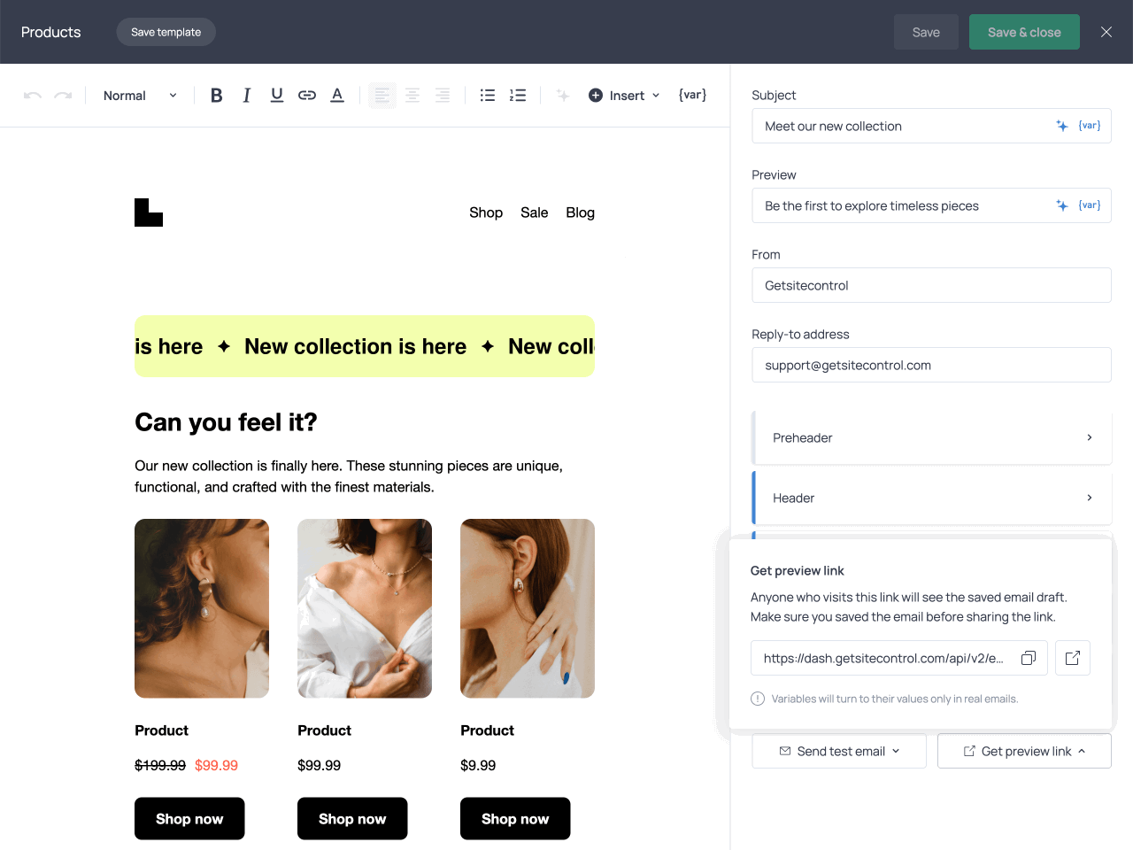
Task: Open the Insert menu in the toolbar
Action: (624, 95)
